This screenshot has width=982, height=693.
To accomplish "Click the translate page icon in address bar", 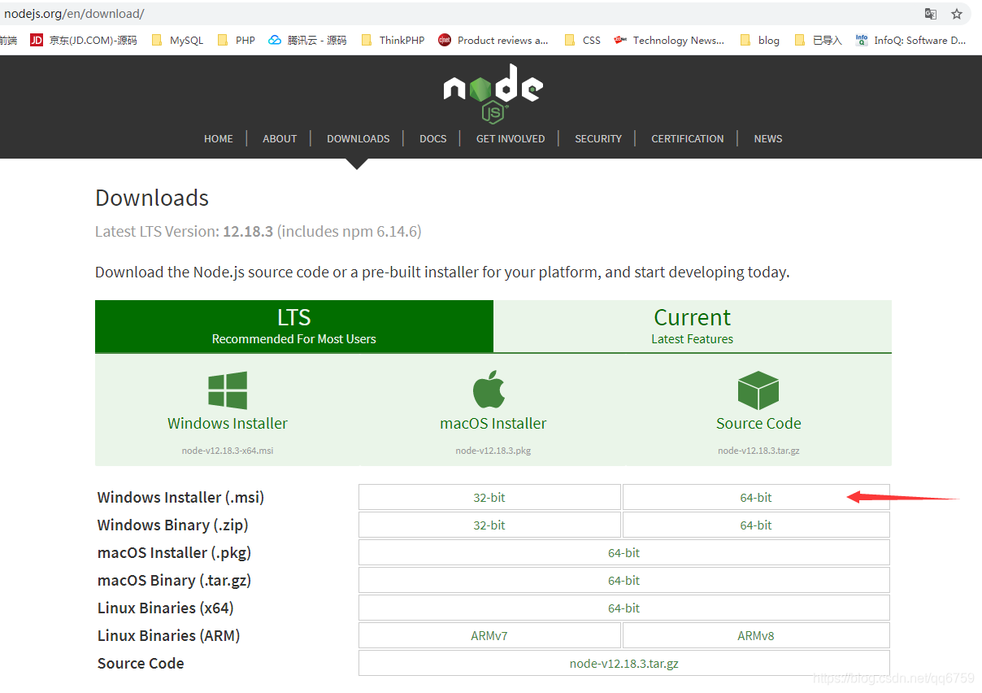I will tap(931, 14).
